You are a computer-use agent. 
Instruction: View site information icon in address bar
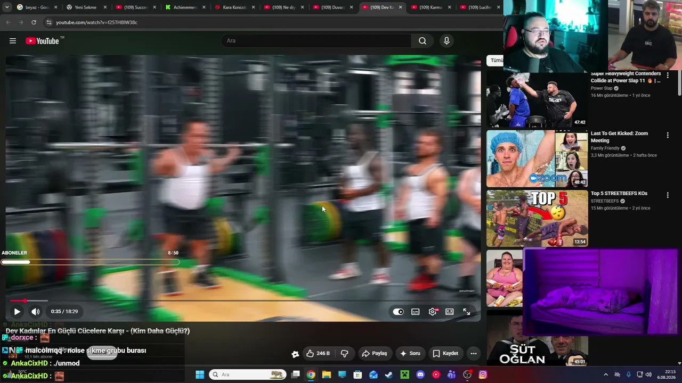point(49,22)
